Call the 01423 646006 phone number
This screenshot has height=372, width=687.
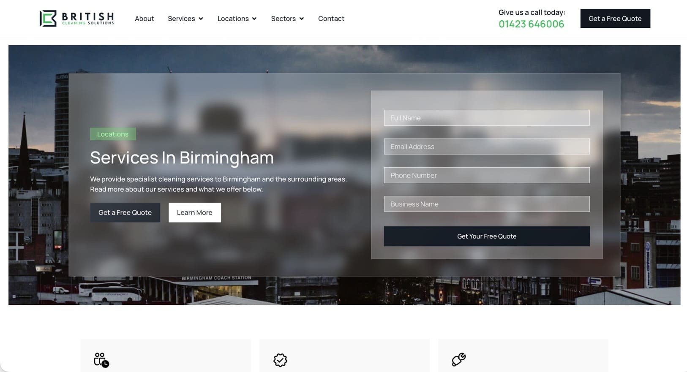coord(532,24)
